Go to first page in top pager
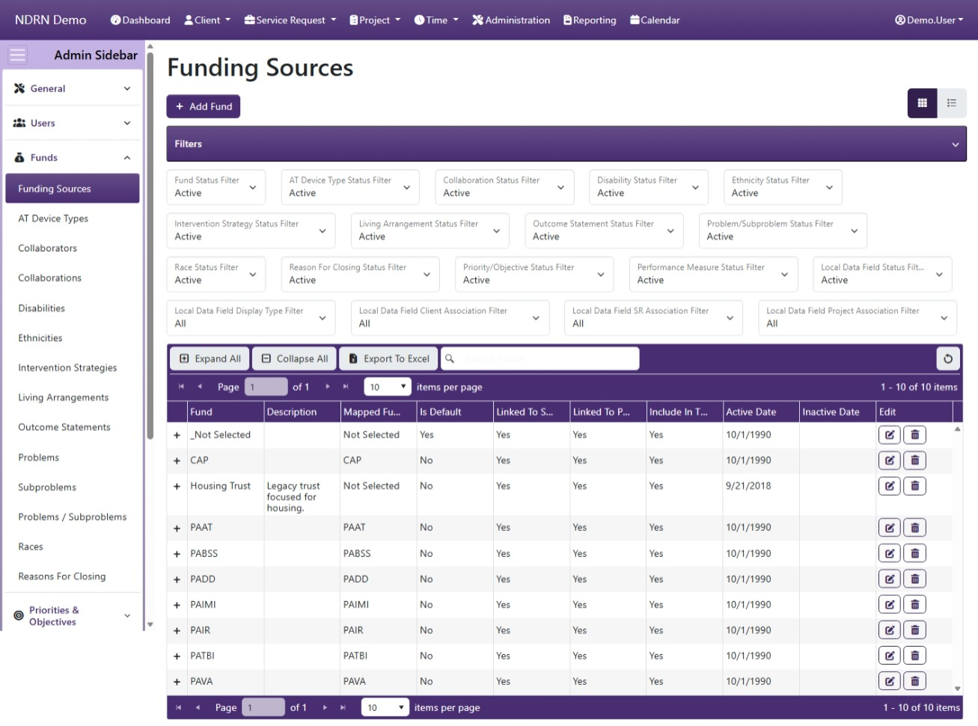The height and width of the screenshot is (726, 978). tap(181, 387)
